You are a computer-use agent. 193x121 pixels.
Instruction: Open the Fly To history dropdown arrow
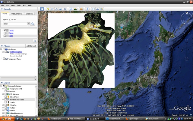click(x=29, y=24)
